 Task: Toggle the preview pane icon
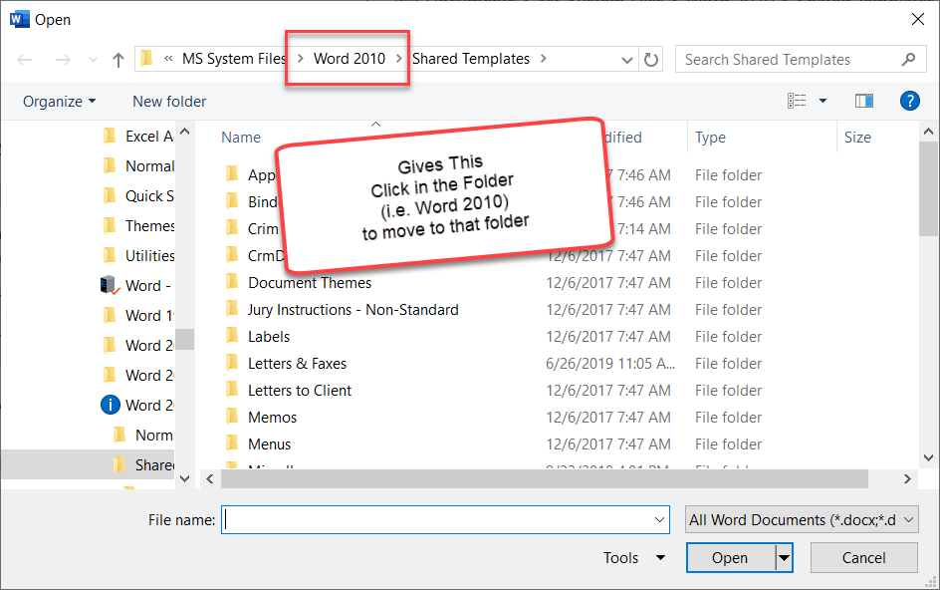click(864, 101)
